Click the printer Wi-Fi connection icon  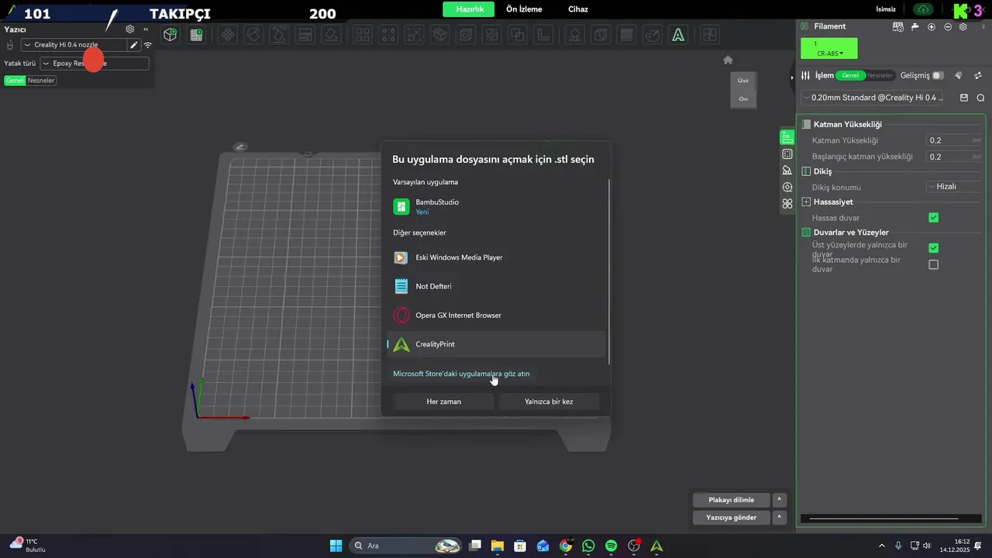tap(147, 45)
